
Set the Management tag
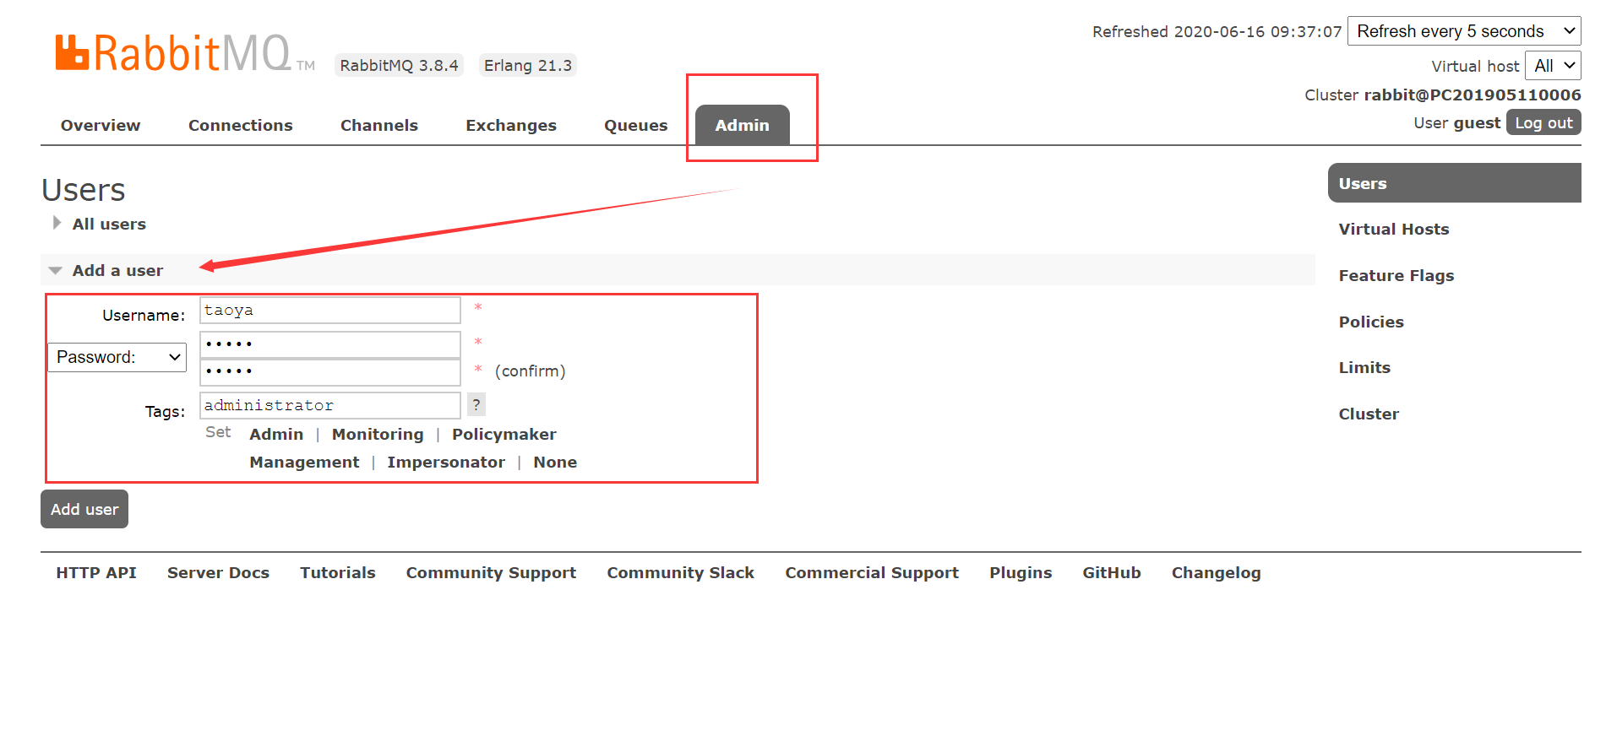click(x=304, y=462)
